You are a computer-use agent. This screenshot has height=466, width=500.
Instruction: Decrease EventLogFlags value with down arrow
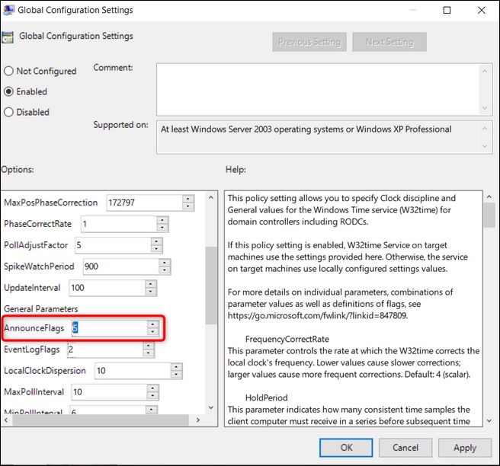(x=149, y=354)
